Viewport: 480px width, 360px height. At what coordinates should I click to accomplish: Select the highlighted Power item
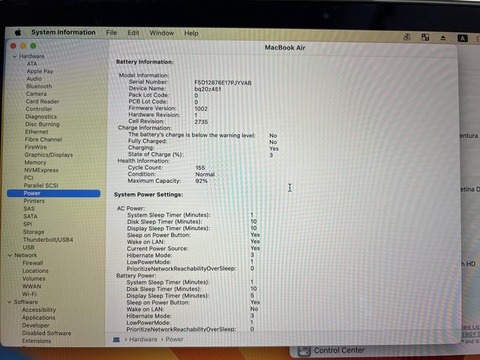tap(53, 193)
